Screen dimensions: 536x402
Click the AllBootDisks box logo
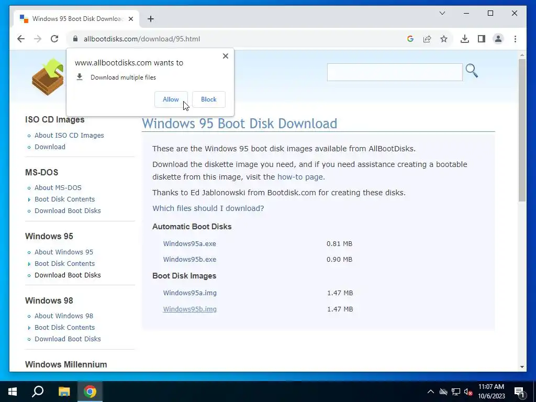(x=48, y=77)
